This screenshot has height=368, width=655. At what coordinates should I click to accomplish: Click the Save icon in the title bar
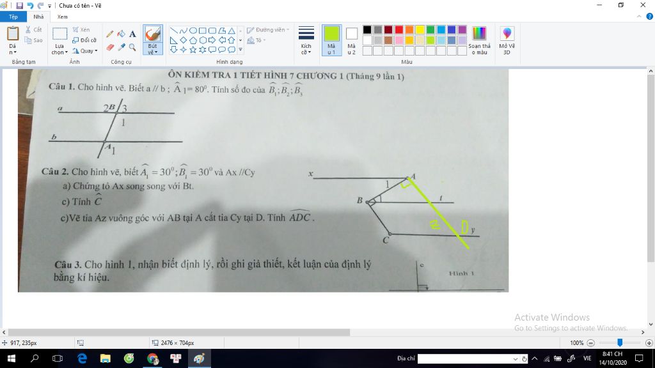tap(19, 5)
